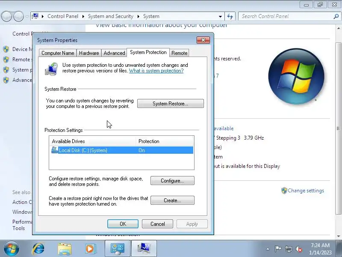Viewport: 342px width, 257px height.
Task: Click the Change settings link
Action: coord(306,191)
